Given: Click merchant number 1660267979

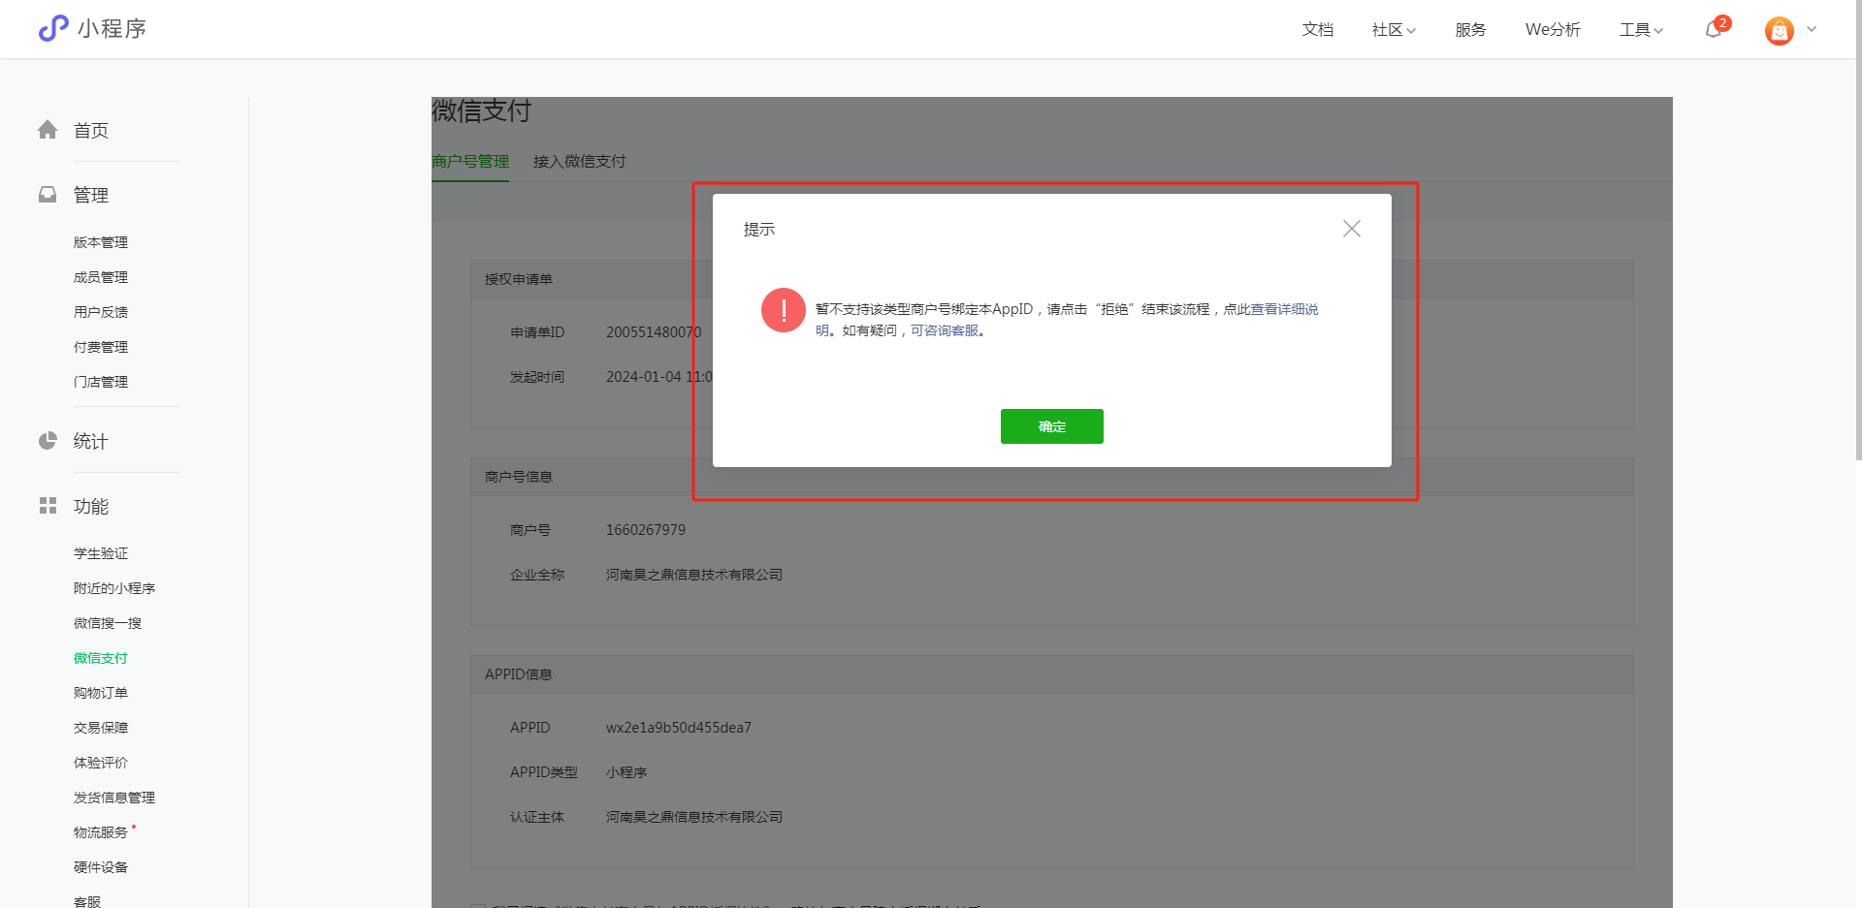Looking at the screenshot, I should pos(646,530).
